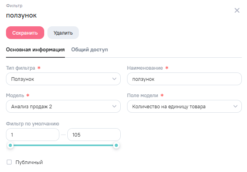Expand the Поле модели dropdown list
The image size is (247, 172).
[x=179, y=106]
